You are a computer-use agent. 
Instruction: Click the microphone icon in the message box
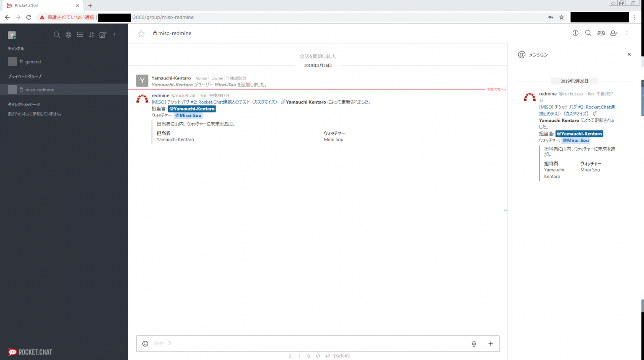pyautogui.click(x=473, y=343)
